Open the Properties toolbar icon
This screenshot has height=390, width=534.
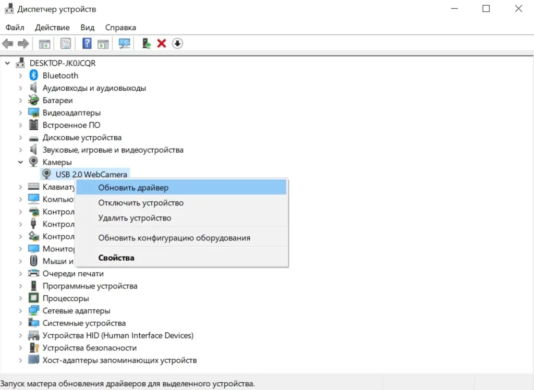point(66,44)
